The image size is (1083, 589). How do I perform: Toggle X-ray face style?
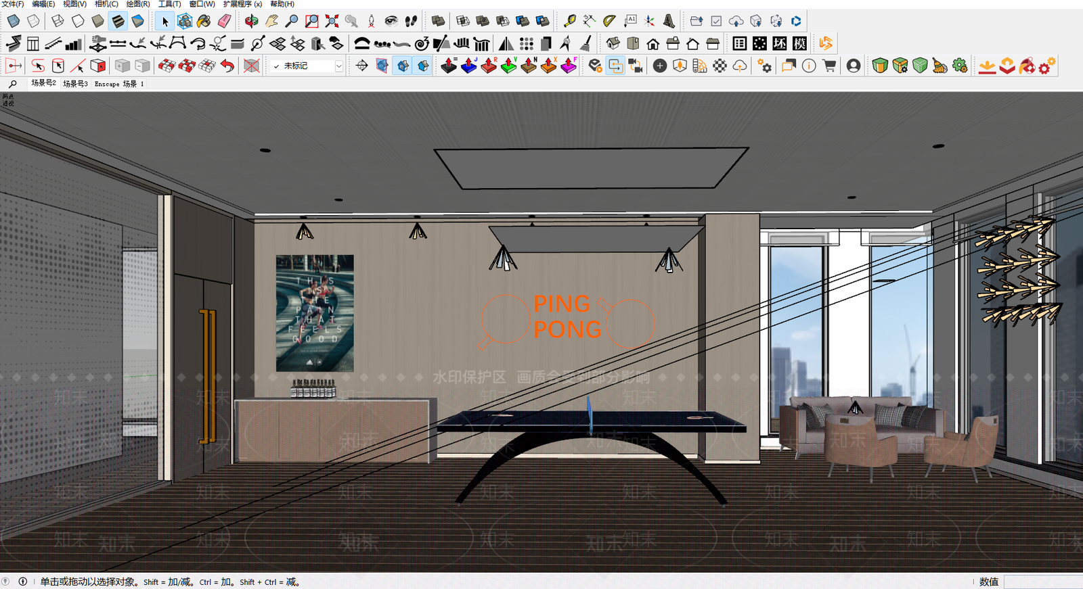[13, 22]
